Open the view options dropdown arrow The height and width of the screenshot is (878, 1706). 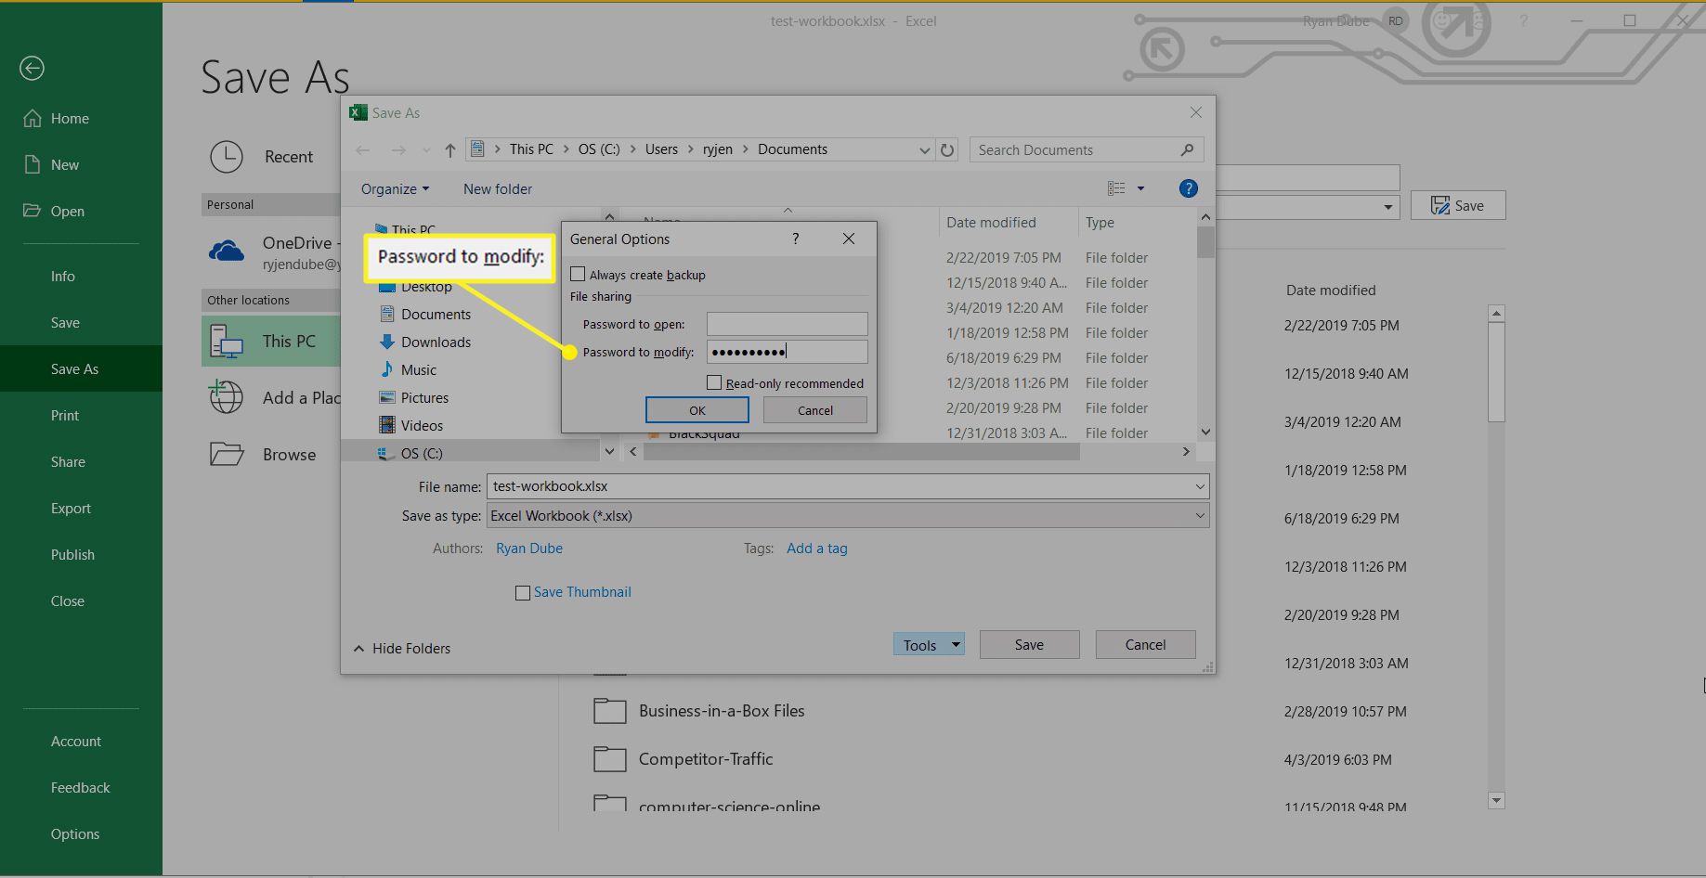[1140, 188]
